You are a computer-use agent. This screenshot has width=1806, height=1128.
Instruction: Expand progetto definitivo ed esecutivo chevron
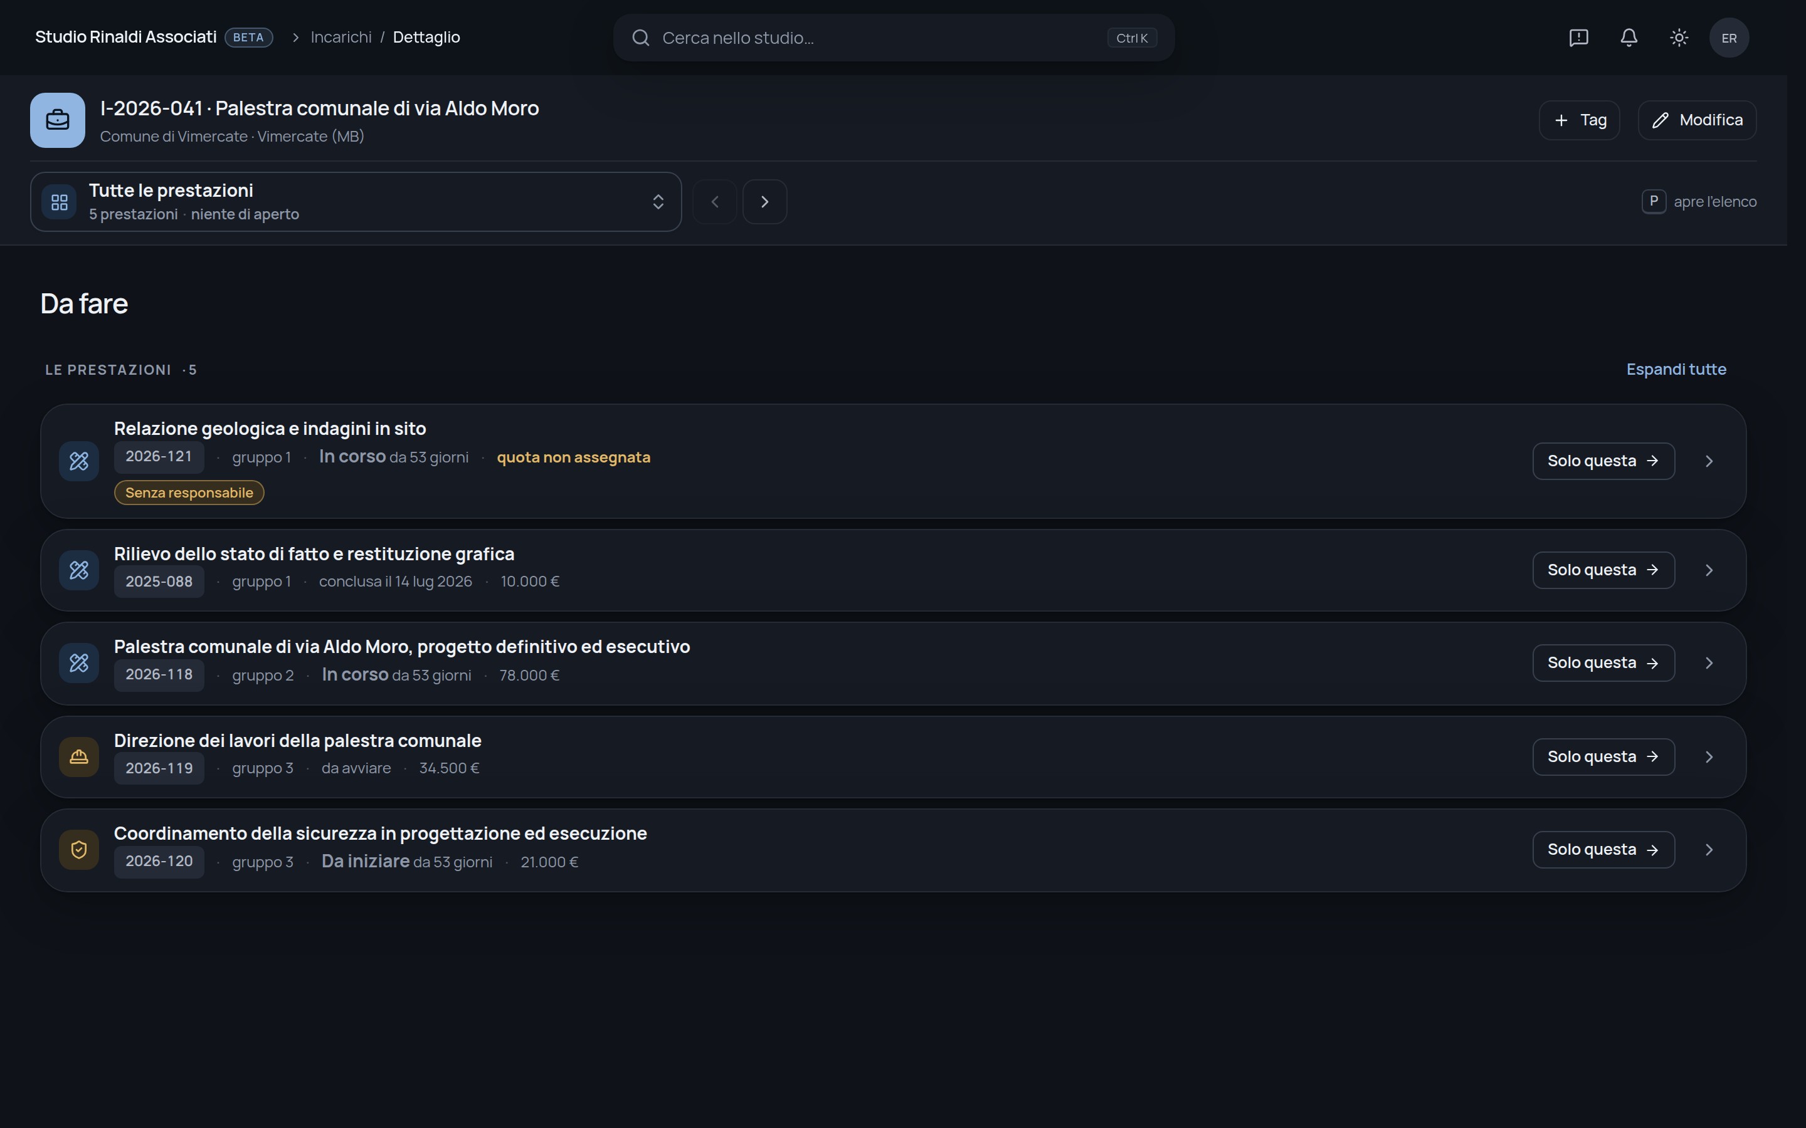pyautogui.click(x=1708, y=662)
